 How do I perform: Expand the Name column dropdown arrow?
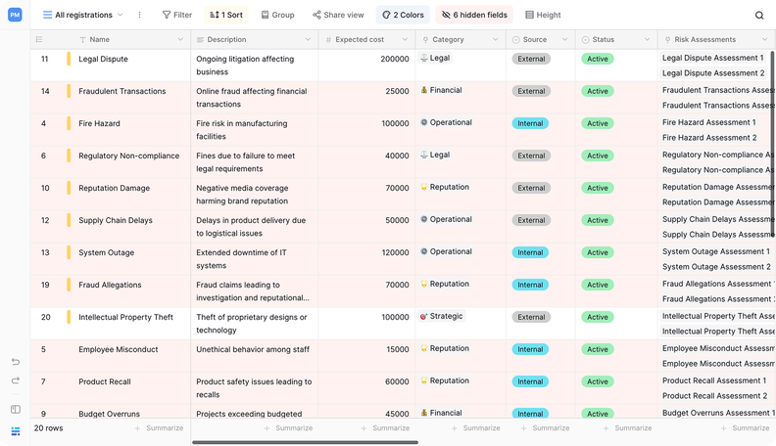[180, 40]
